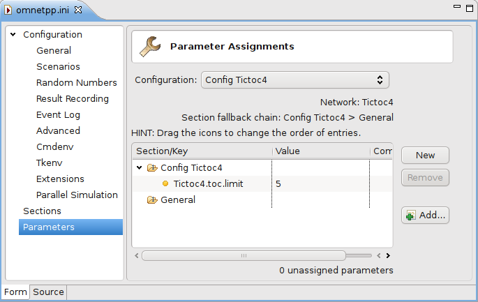Click the omnetpp.ini file icon in tab
The height and width of the screenshot is (302, 478).
pos(8,10)
